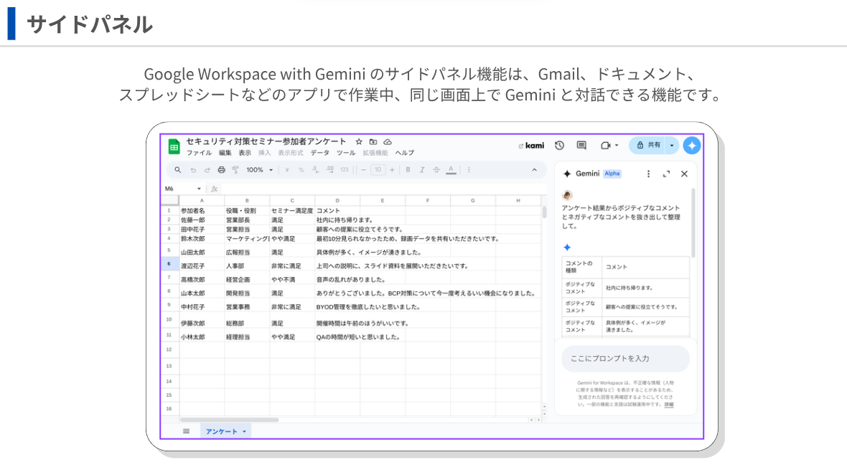Open the ツール menu
This screenshot has height=475, width=847.
(x=346, y=154)
